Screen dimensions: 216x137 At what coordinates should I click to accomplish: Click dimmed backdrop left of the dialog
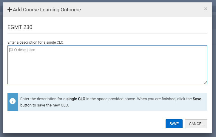click(1, 69)
